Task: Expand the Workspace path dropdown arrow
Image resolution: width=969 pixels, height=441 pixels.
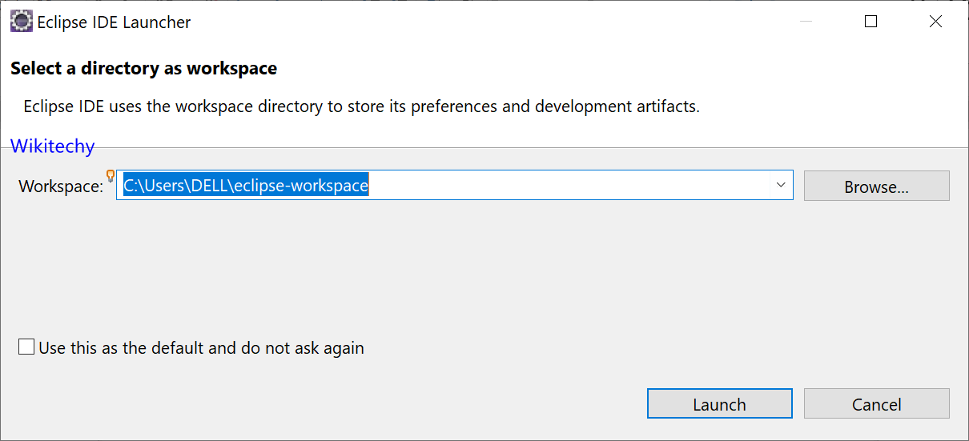Action: 781,185
